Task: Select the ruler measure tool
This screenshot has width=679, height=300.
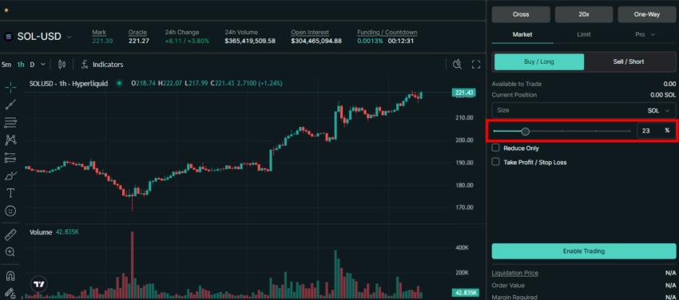Action: click(x=11, y=235)
